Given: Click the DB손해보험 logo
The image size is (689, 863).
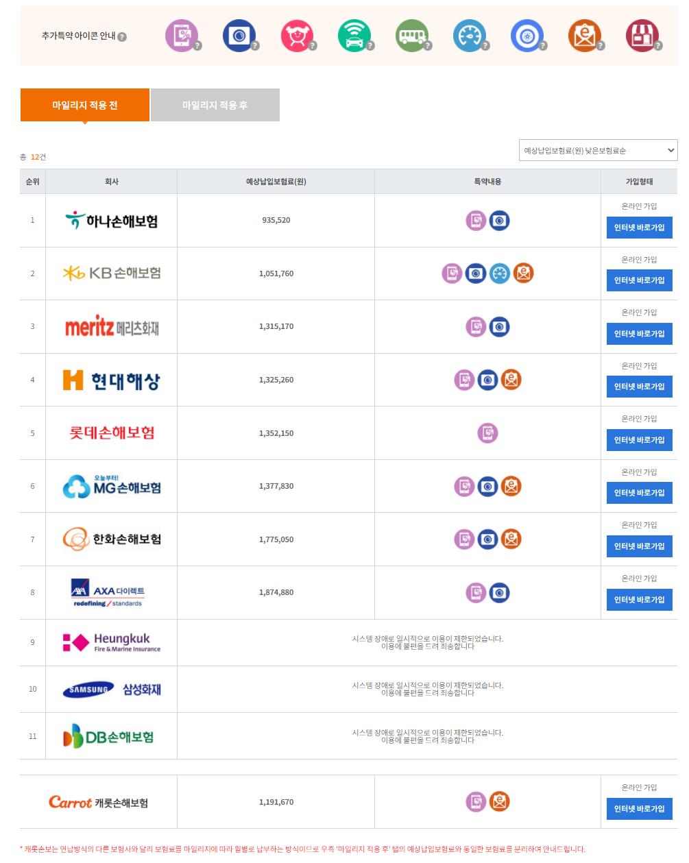Looking at the screenshot, I should pyautogui.click(x=108, y=736).
